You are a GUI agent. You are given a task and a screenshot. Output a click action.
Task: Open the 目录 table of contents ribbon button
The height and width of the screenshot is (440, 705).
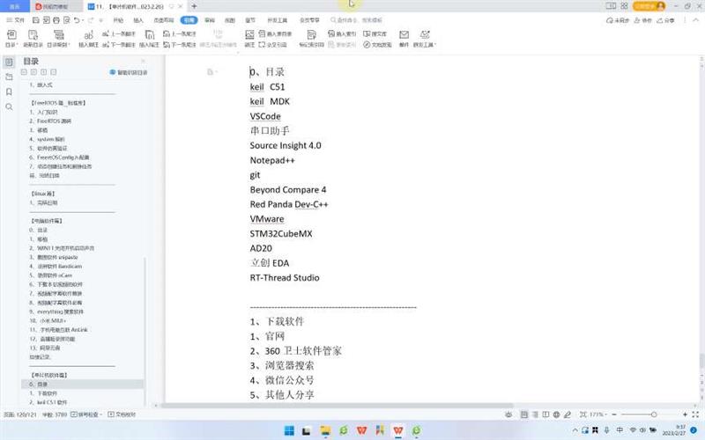click(x=11, y=38)
